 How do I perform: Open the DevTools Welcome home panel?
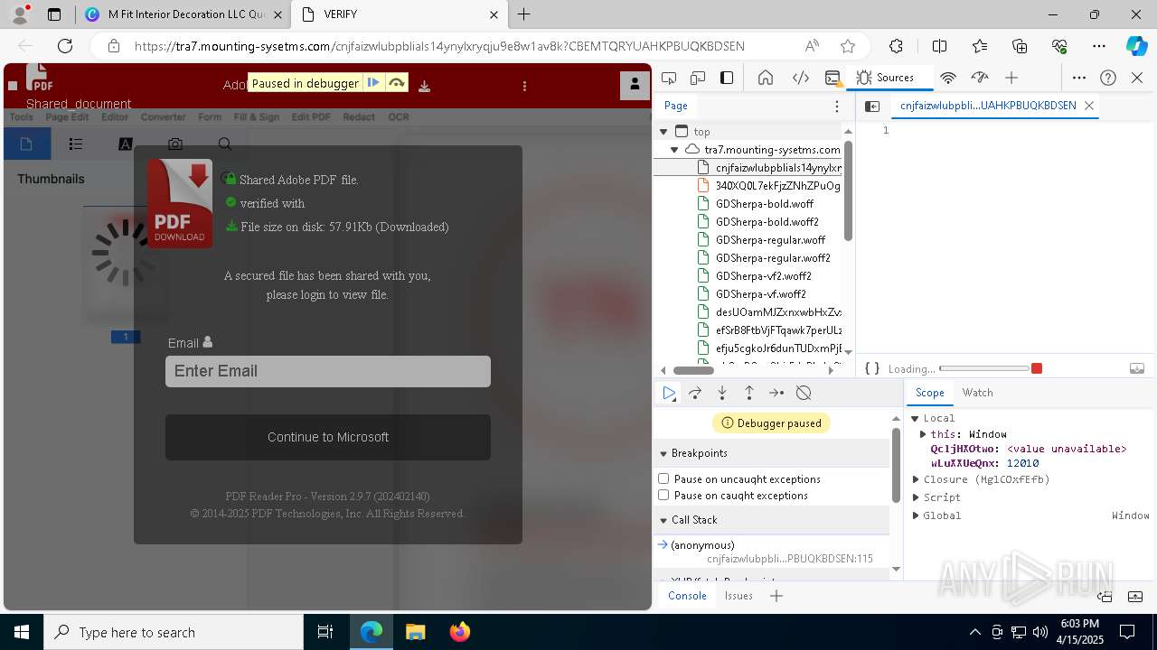point(766,78)
